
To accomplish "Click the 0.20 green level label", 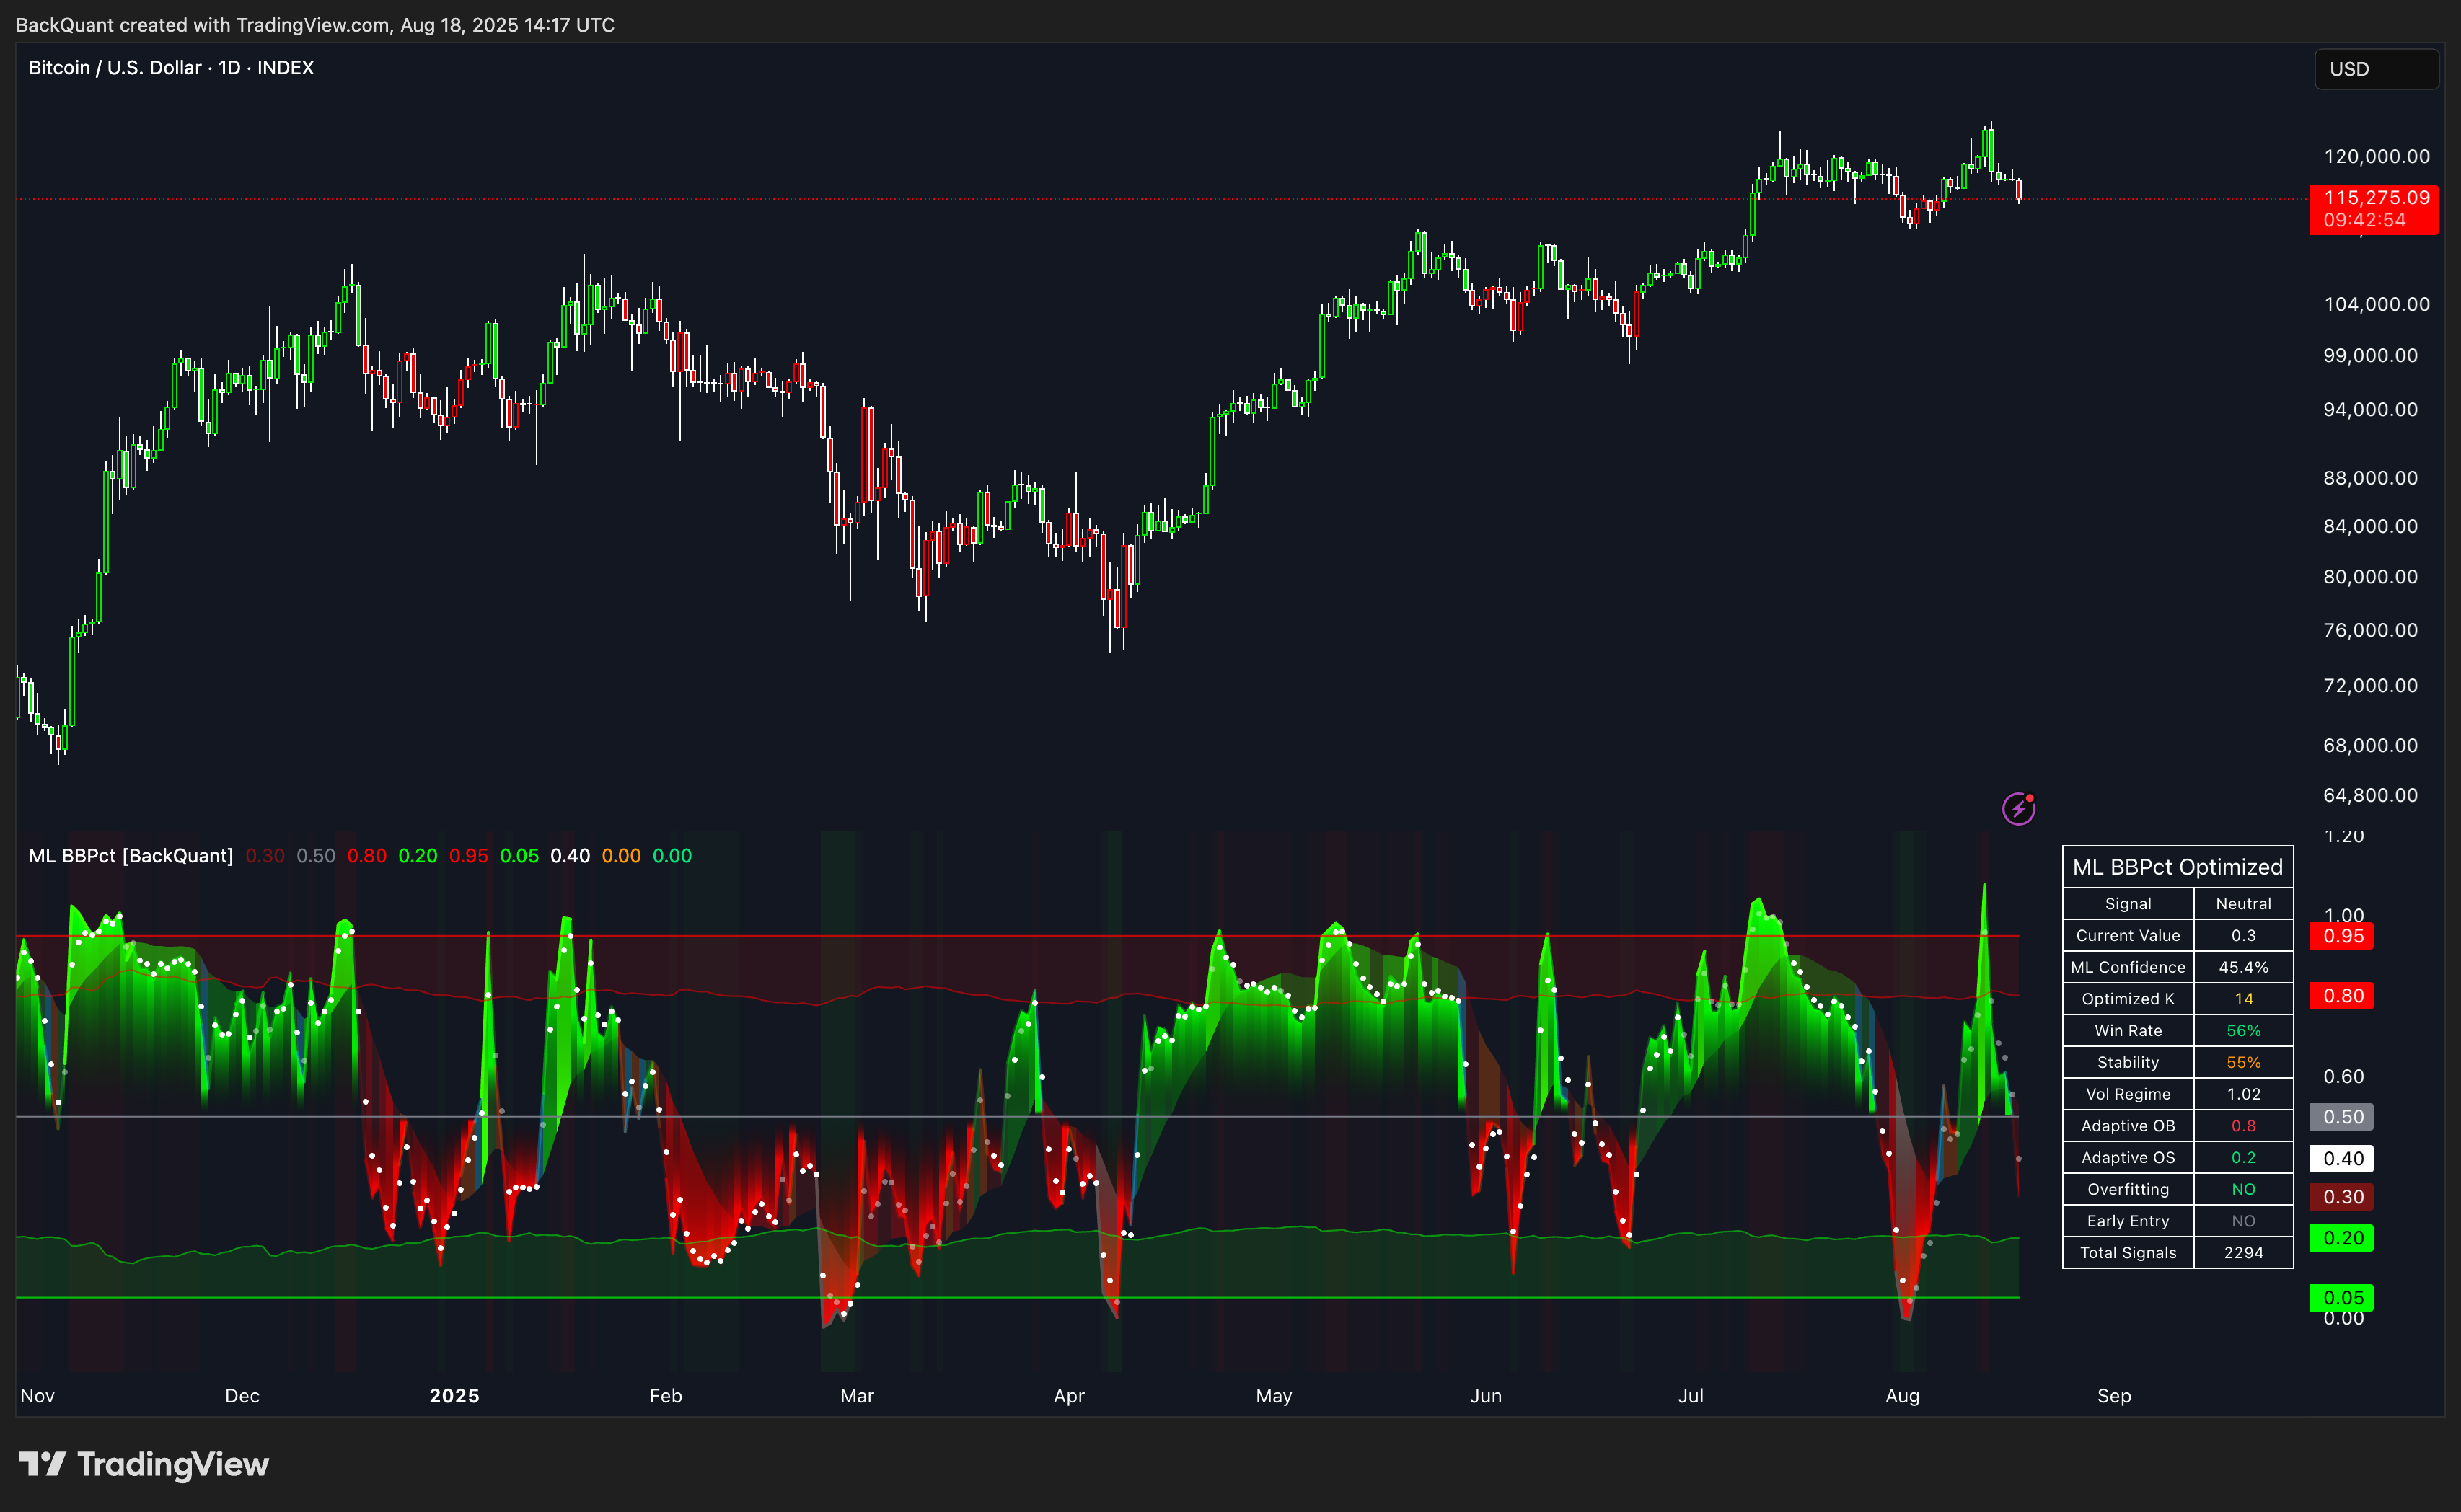I will click(2342, 1238).
